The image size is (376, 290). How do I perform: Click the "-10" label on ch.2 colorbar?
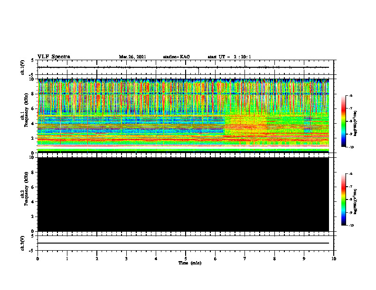point(351,225)
